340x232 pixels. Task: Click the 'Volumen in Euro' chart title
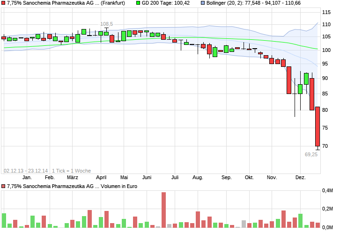coord(119,186)
